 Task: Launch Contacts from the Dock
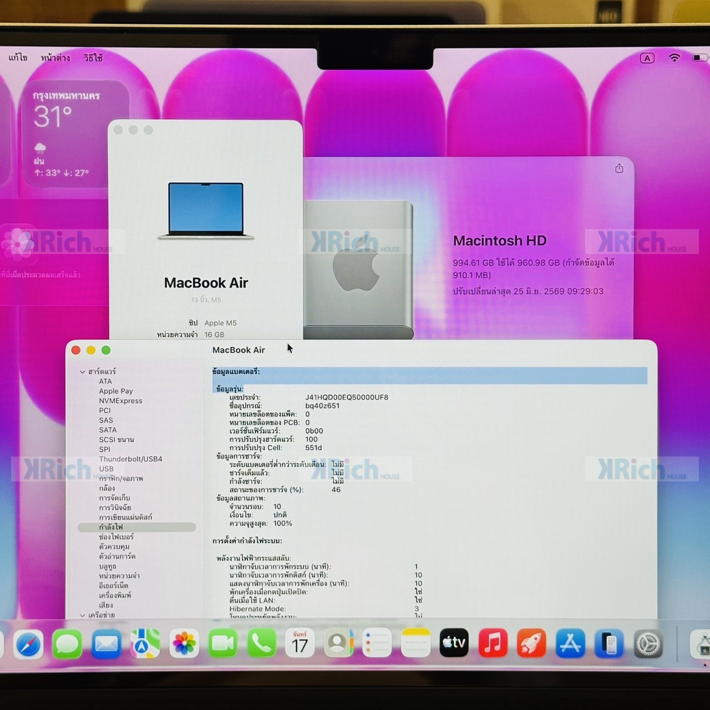click(338, 643)
